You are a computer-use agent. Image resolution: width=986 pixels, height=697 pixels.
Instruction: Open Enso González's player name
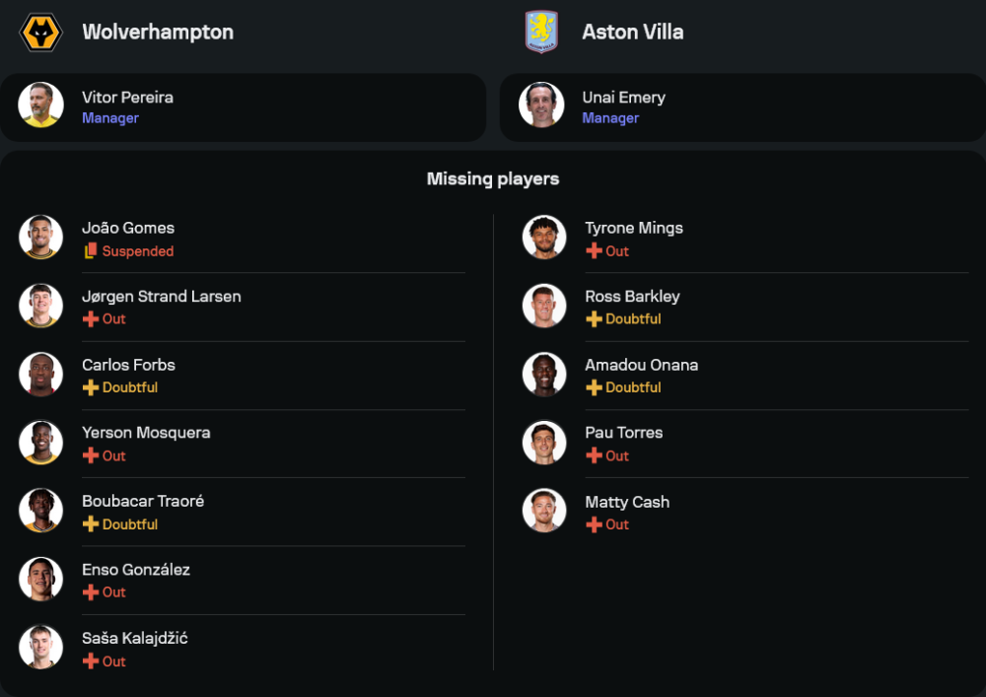tap(136, 570)
